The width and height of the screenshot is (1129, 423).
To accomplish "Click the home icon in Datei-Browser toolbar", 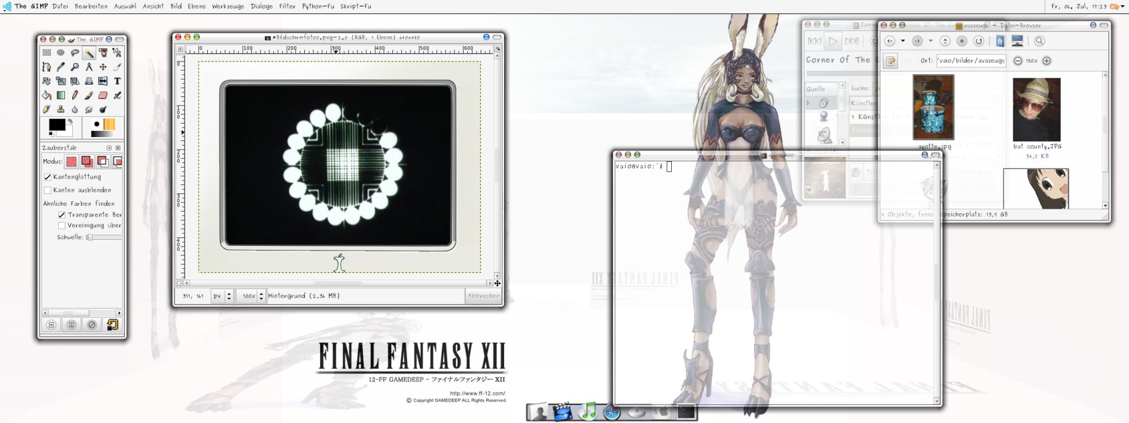I will 1000,41.
